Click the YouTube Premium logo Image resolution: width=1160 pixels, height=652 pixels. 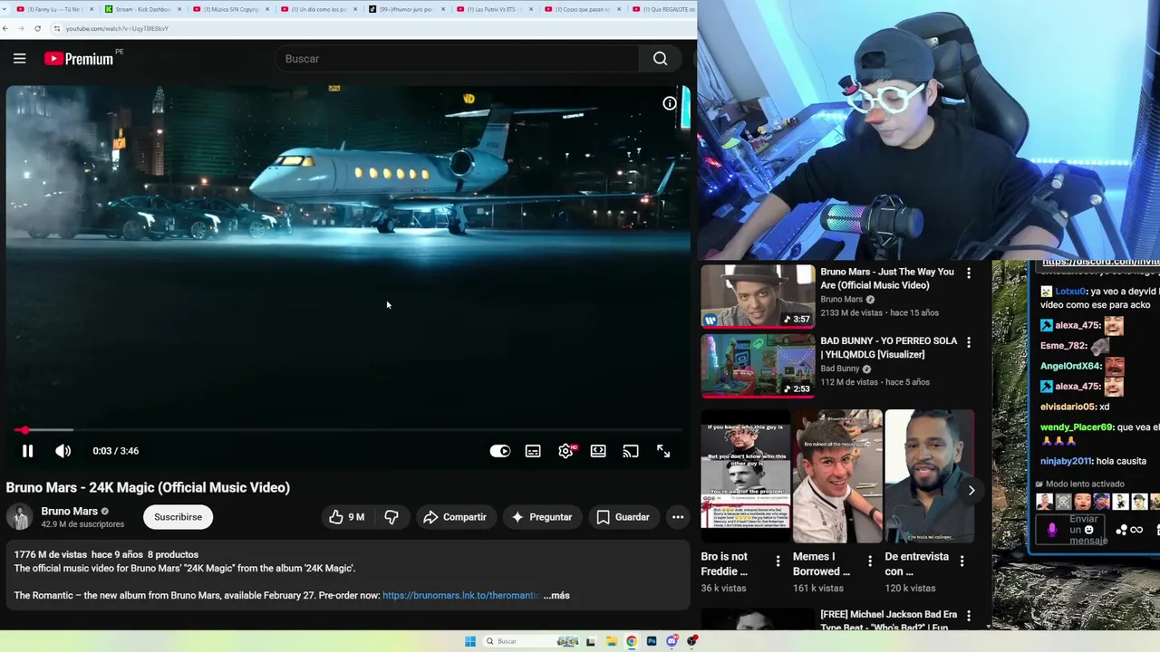[x=79, y=59]
